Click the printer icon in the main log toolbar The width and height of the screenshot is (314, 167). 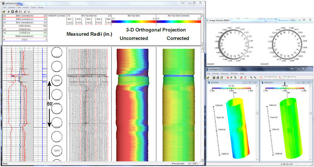coord(16,12)
